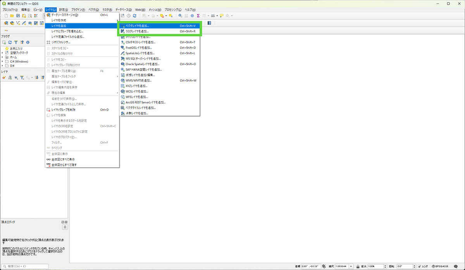Open the プロセシング menu
The image size is (465, 270).
173,9
